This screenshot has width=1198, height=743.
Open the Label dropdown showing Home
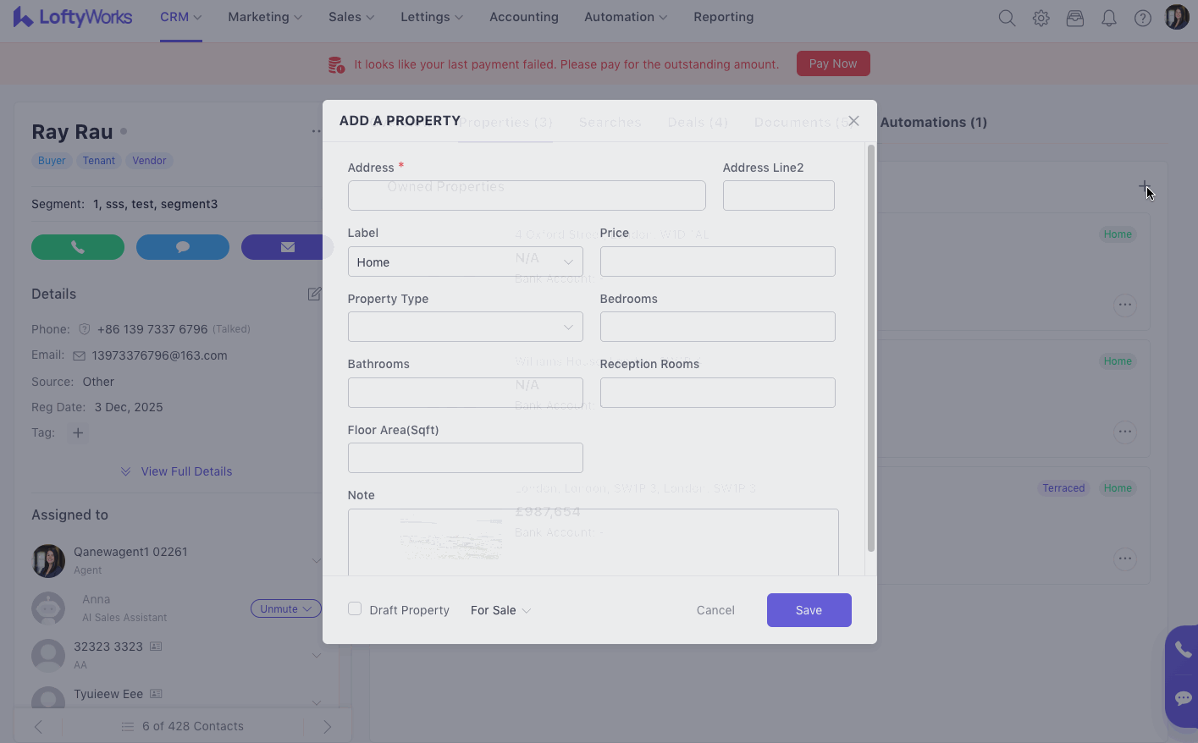(x=465, y=262)
